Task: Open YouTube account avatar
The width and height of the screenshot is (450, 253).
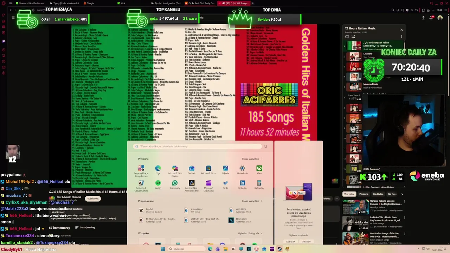Action: point(440,18)
